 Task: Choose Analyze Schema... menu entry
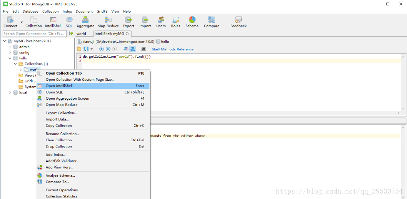click(93, 176)
